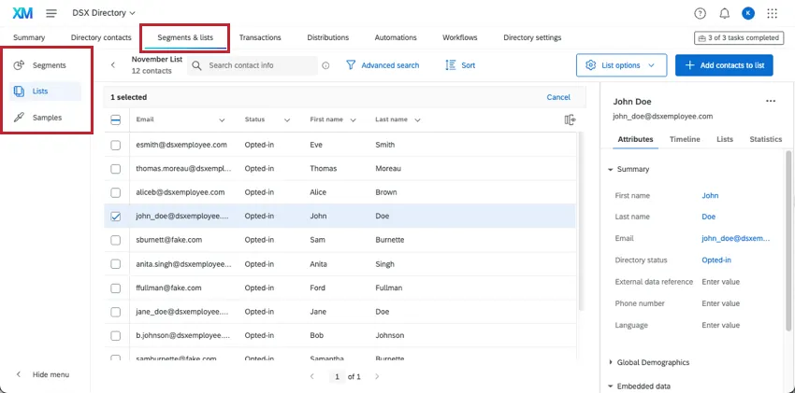This screenshot has height=393, width=795.
Task: Click the back arrow beside November List
Action: pos(113,65)
